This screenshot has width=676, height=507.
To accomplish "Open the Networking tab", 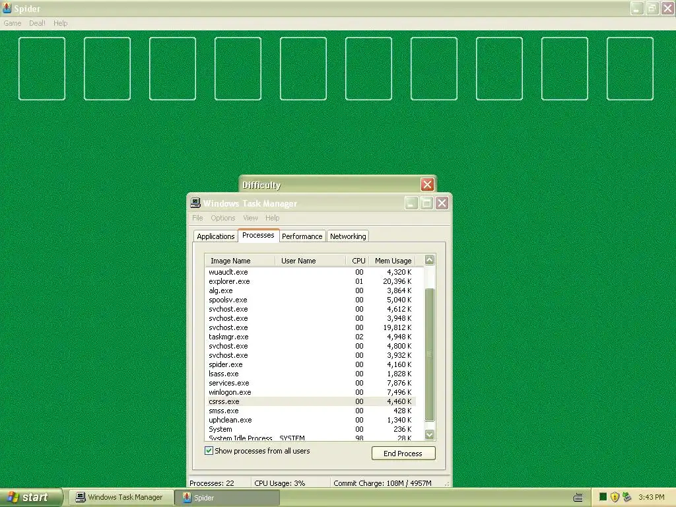I will tap(348, 236).
